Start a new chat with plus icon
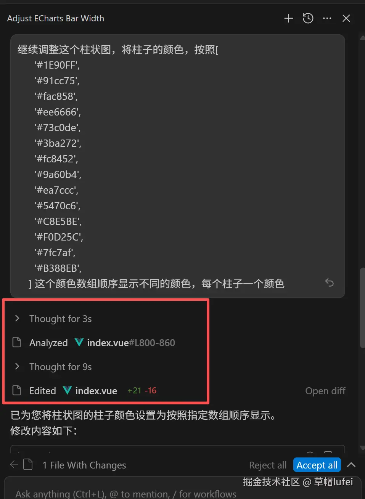This screenshot has height=499, width=365. point(289,18)
